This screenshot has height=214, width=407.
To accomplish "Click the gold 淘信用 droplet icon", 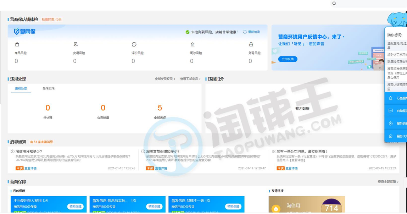I will point(276,209).
